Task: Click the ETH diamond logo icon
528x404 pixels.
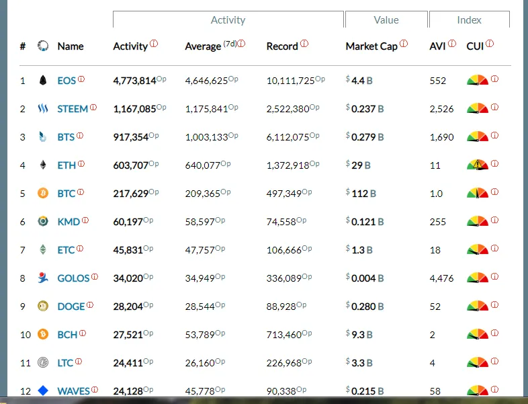Action: click(x=43, y=165)
